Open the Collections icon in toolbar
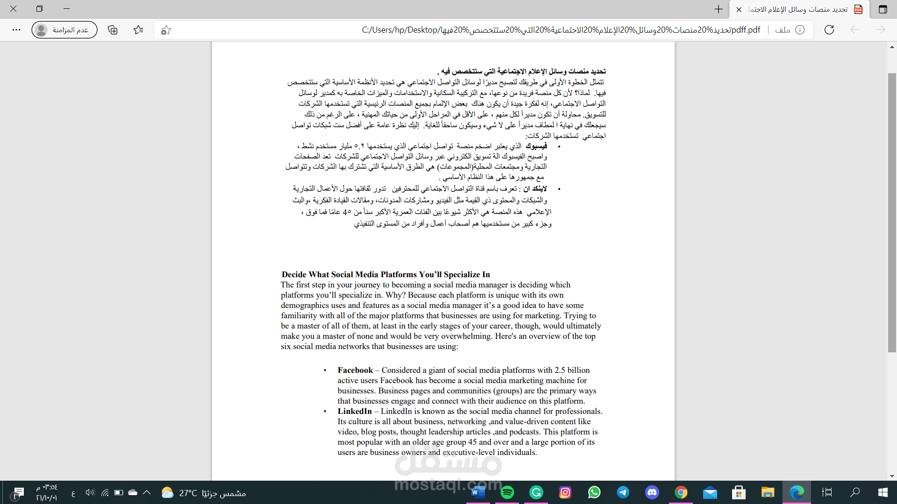The width and height of the screenshot is (897, 504). click(113, 30)
